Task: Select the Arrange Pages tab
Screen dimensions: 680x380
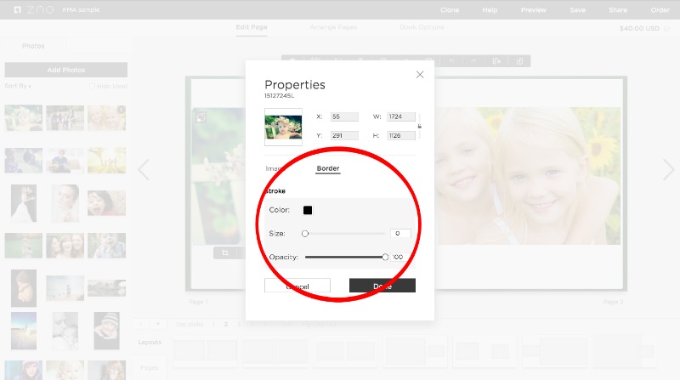Action: point(333,27)
